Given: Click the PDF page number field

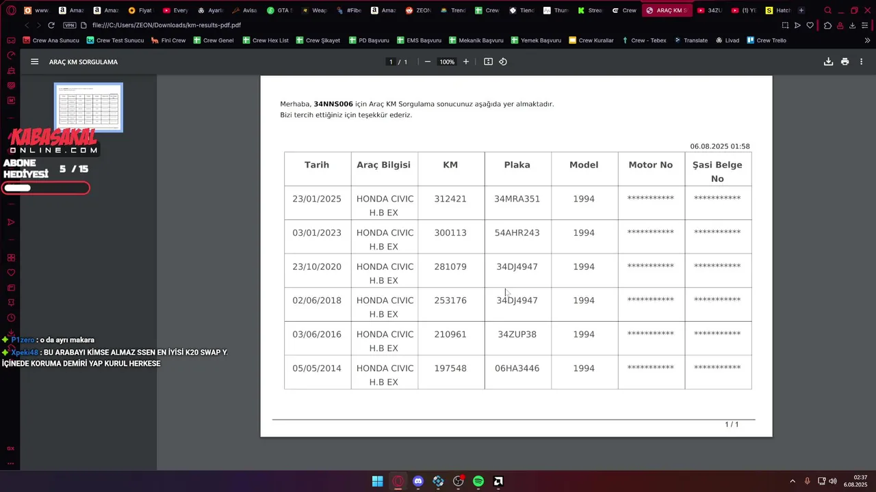Looking at the screenshot, I should pyautogui.click(x=391, y=61).
